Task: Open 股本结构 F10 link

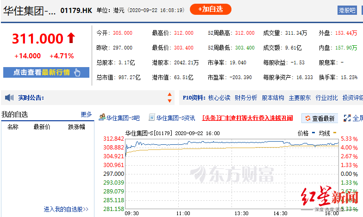Action: pyautogui.click(x=273, y=98)
